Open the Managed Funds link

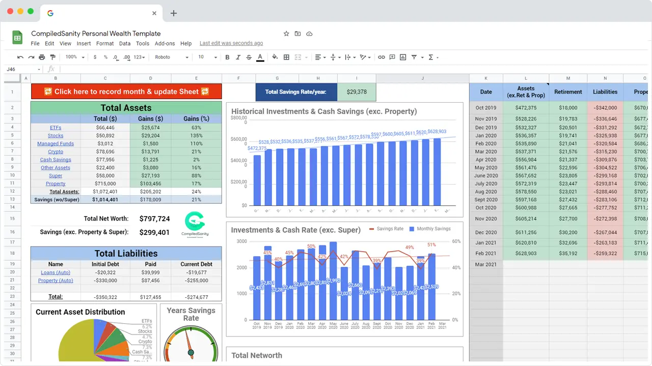56,144
